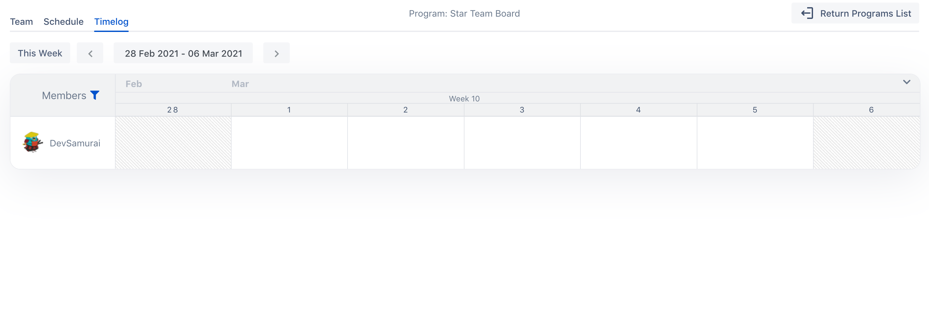This screenshot has width=929, height=311.
Task: Click the Week 10 header label
Action: (464, 99)
